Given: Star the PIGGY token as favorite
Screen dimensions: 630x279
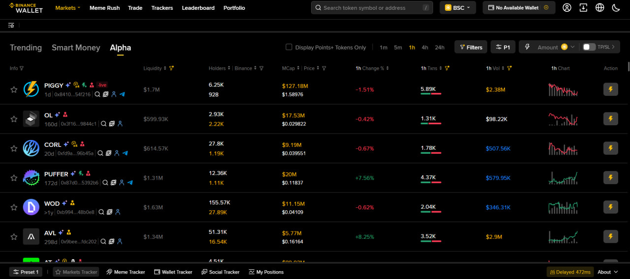Looking at the screenshot, I should coord(14,89).
